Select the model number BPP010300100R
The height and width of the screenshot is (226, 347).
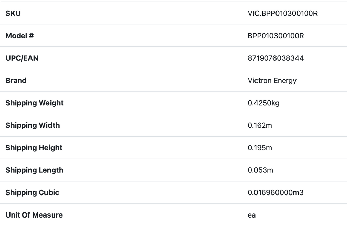(x=276, y=36)
